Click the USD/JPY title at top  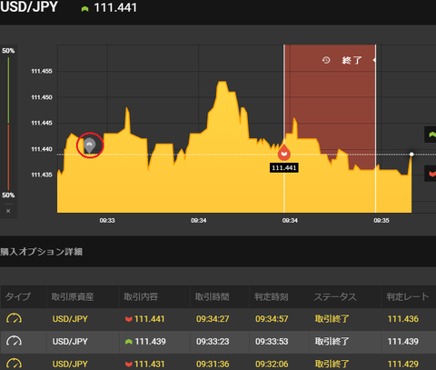pos(29,7)
